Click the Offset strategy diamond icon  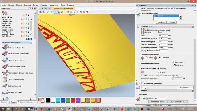[155, 58]
